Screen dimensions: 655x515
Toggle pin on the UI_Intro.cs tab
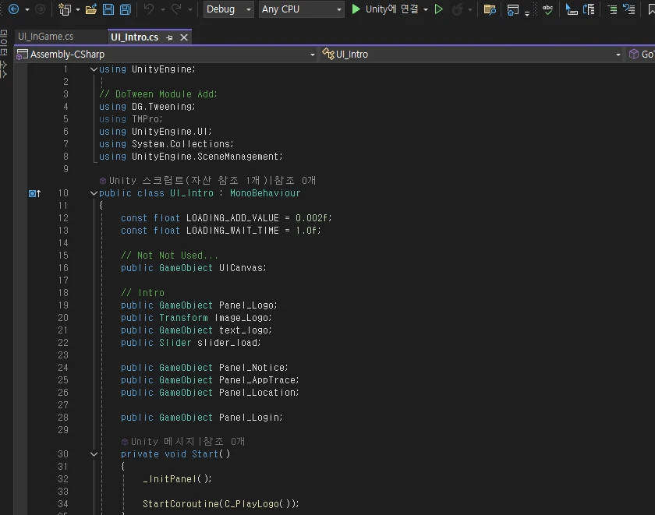pos(170,37)
